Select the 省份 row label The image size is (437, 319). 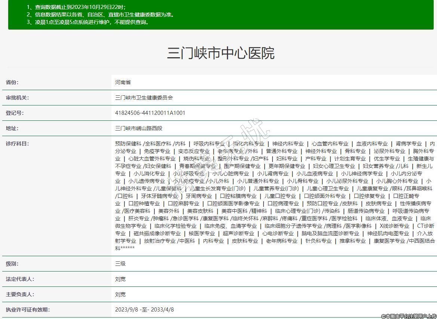pyautogui.click(x=12, y=82)
